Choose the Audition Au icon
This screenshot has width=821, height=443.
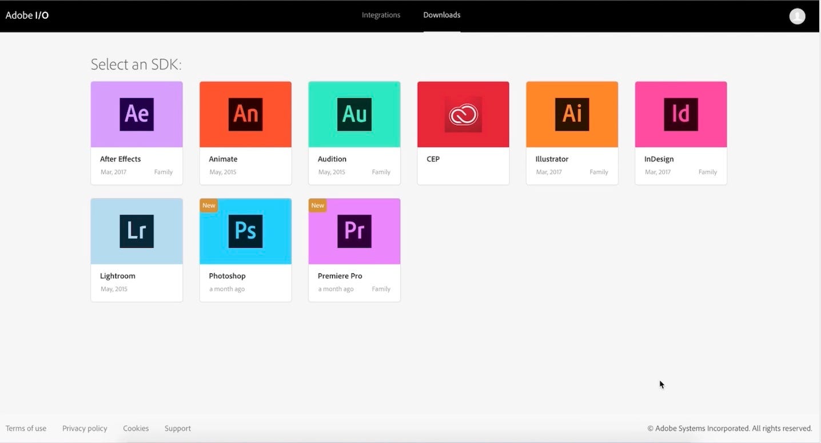tap(354, 114)
